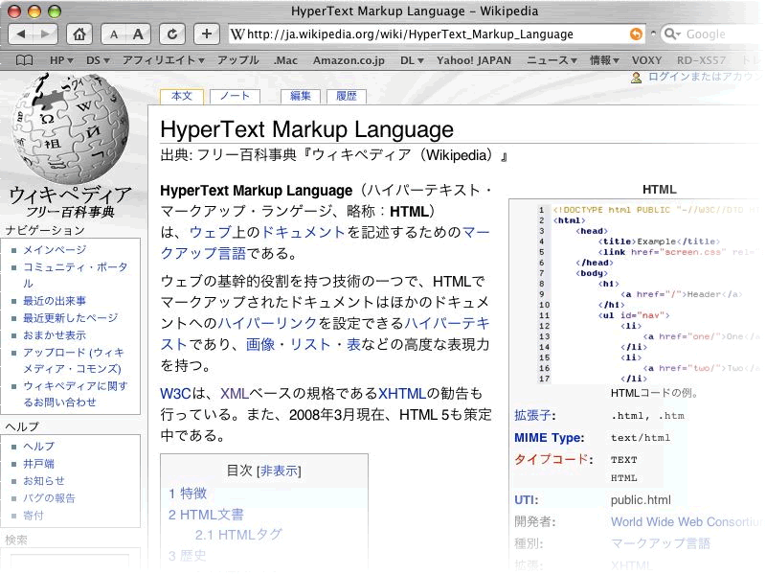The image size is (766, 575).
Task: Click the HTML code example thumbnail image
Action: (648, 294)
